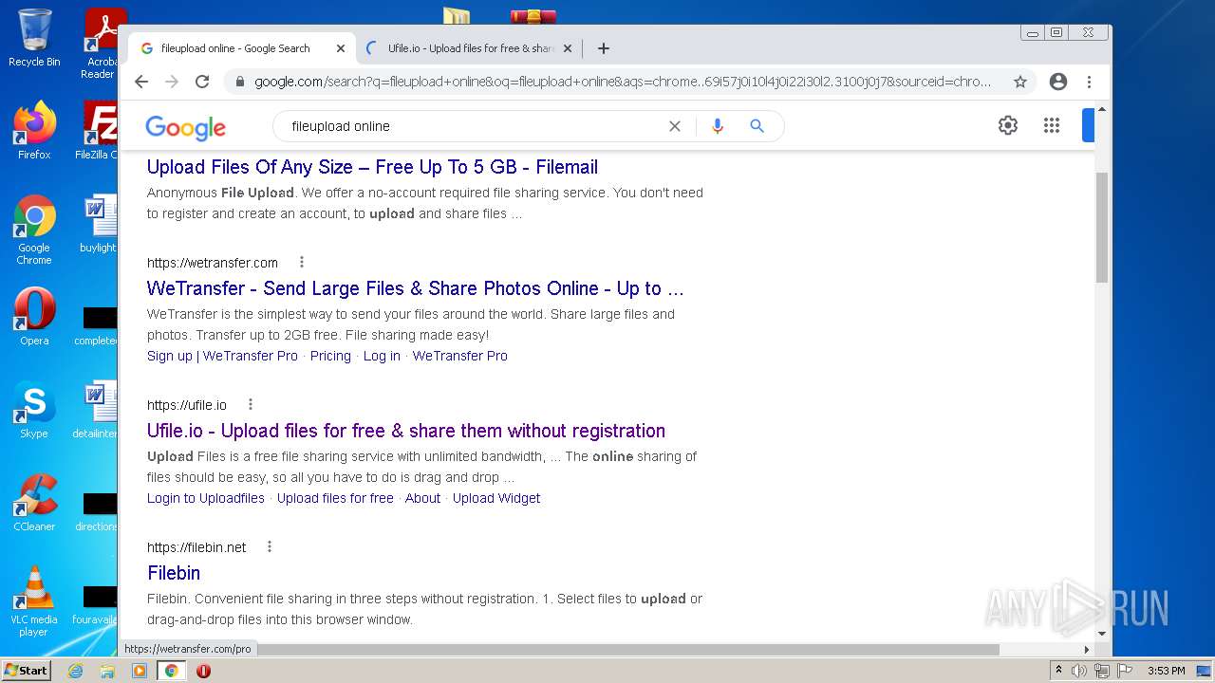The image size is (1215, 683).
Task: Start voice search with microphone icon
Action: [718, 126]
